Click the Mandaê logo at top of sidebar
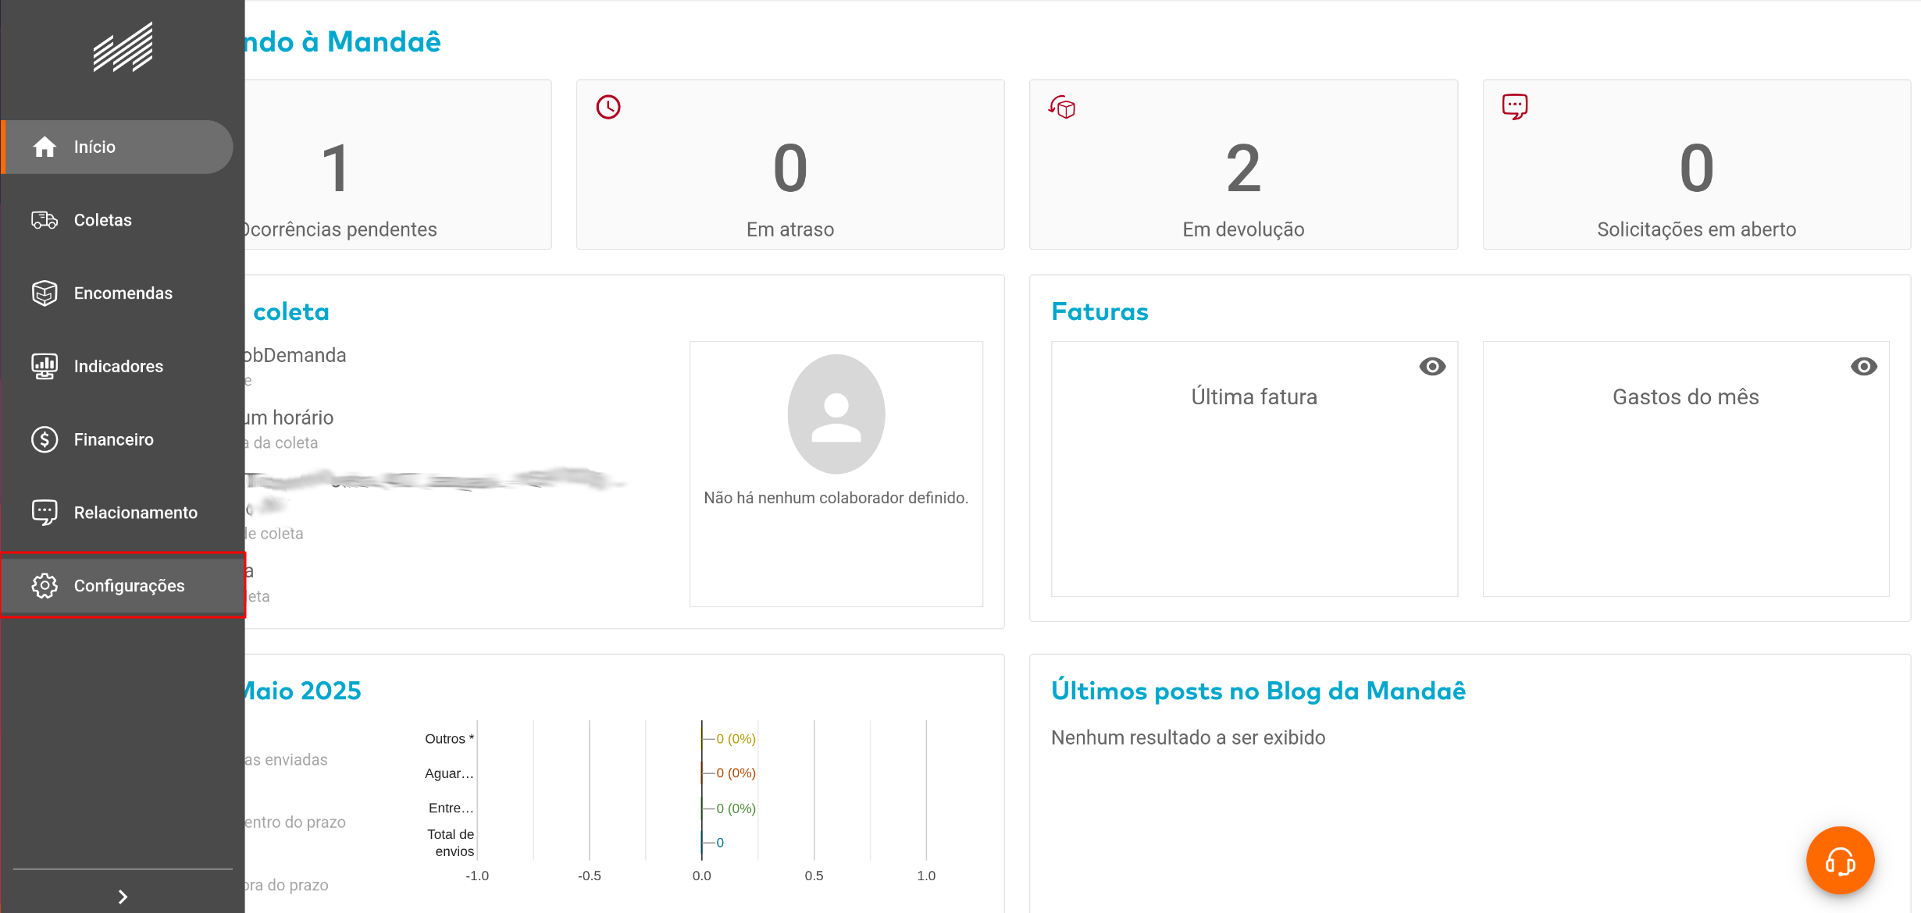This screenshot has width=1921, height=913. tap(122, 45)
